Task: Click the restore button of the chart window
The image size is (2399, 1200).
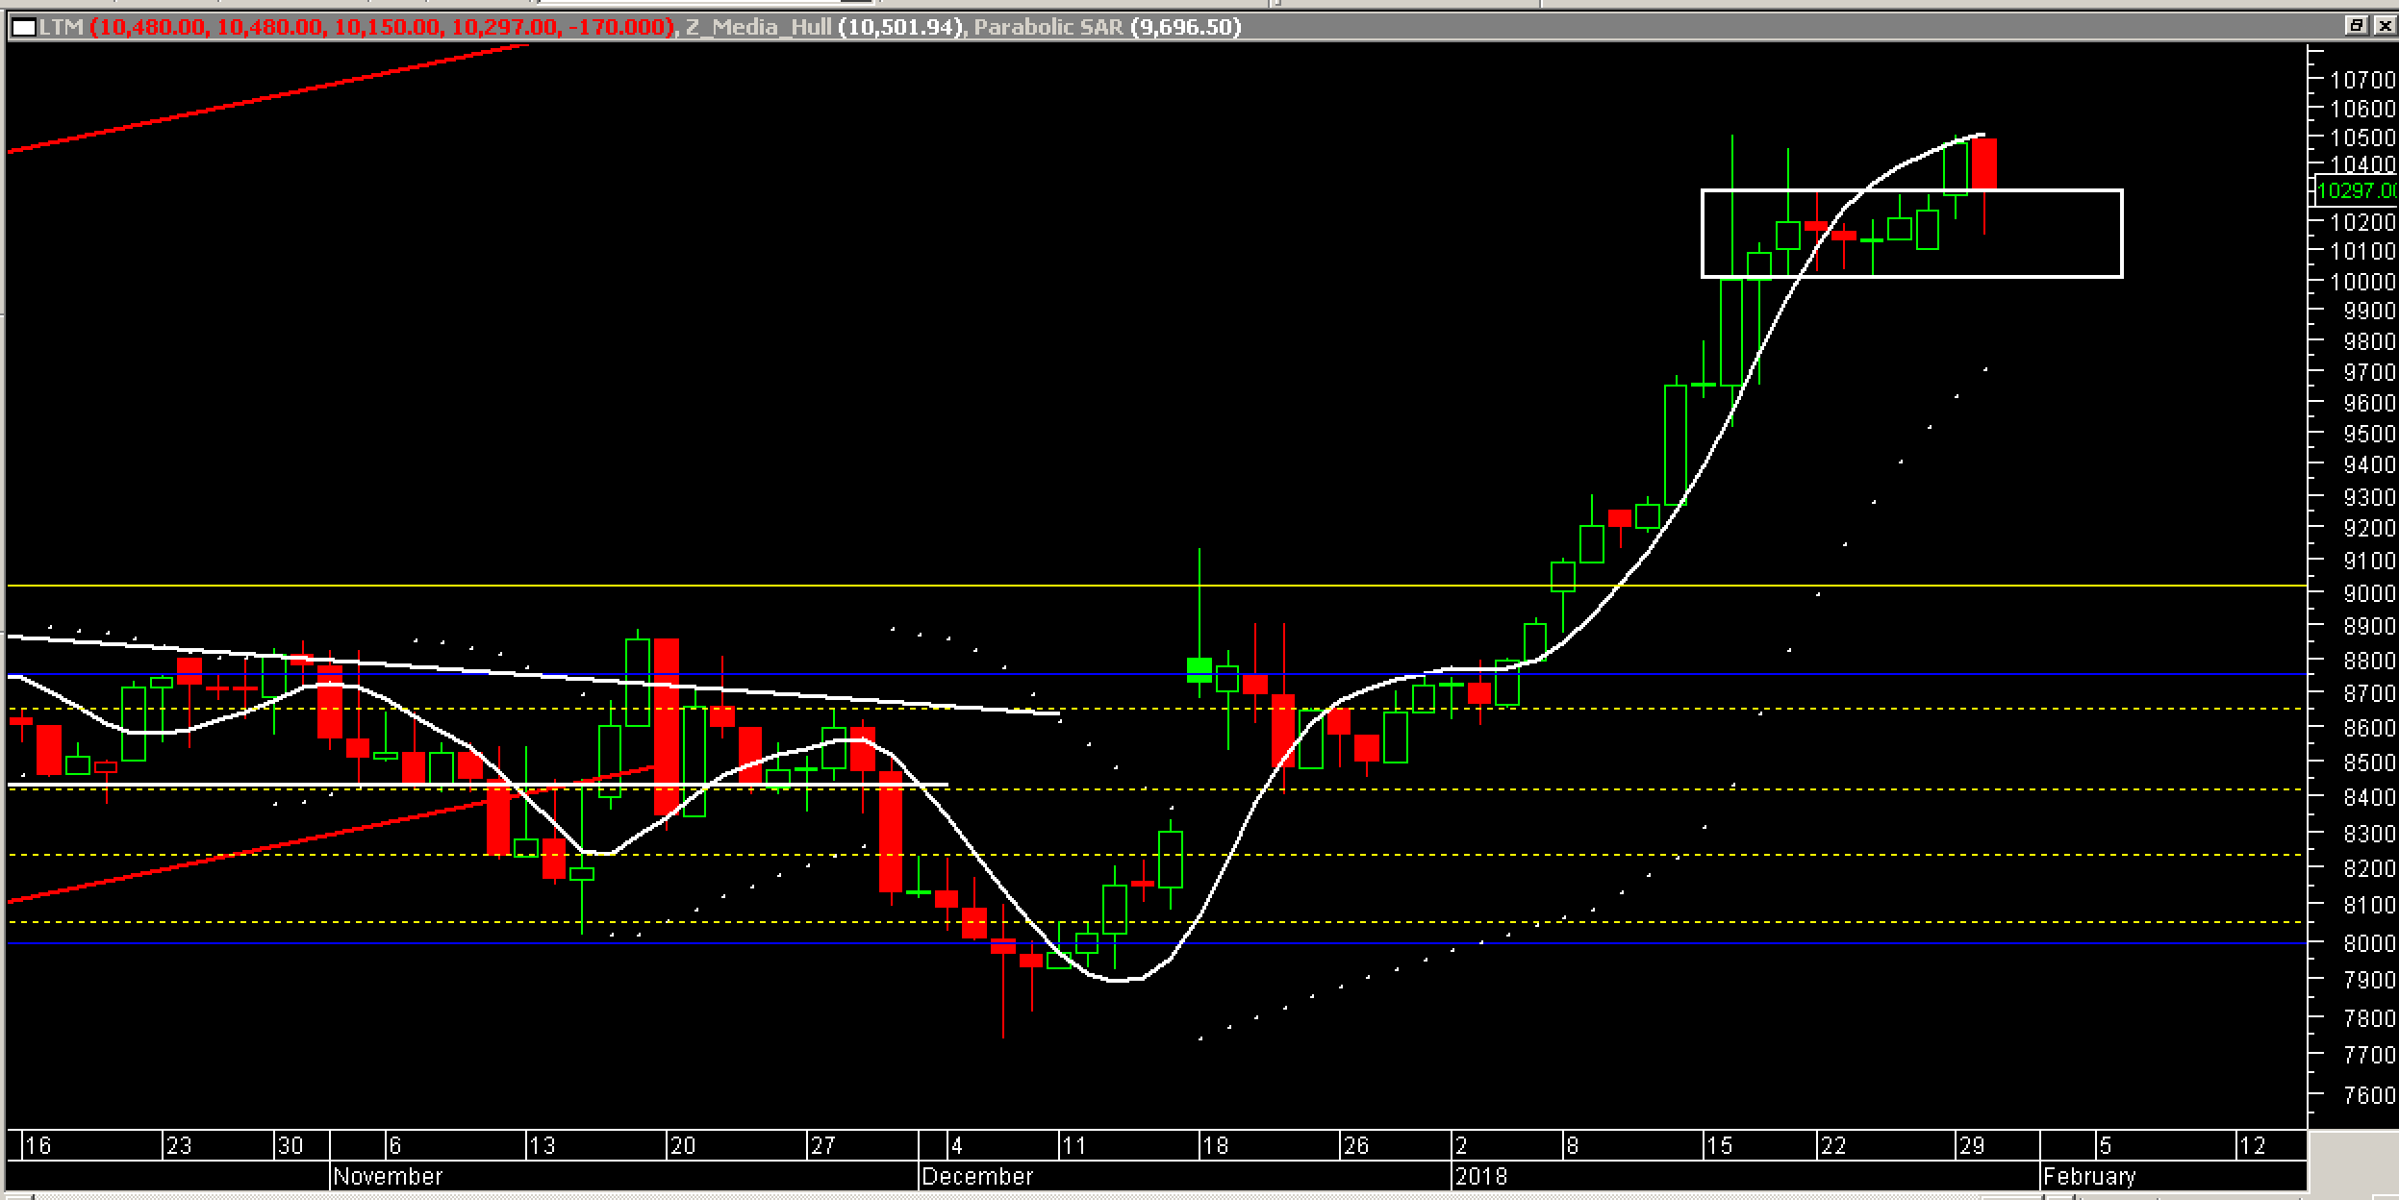Action: tap(2356, 26)
